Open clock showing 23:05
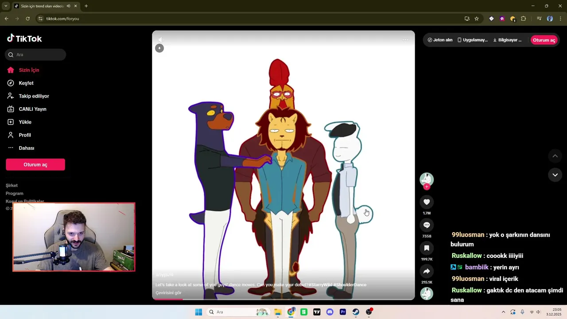 click(x=554, y=312)
